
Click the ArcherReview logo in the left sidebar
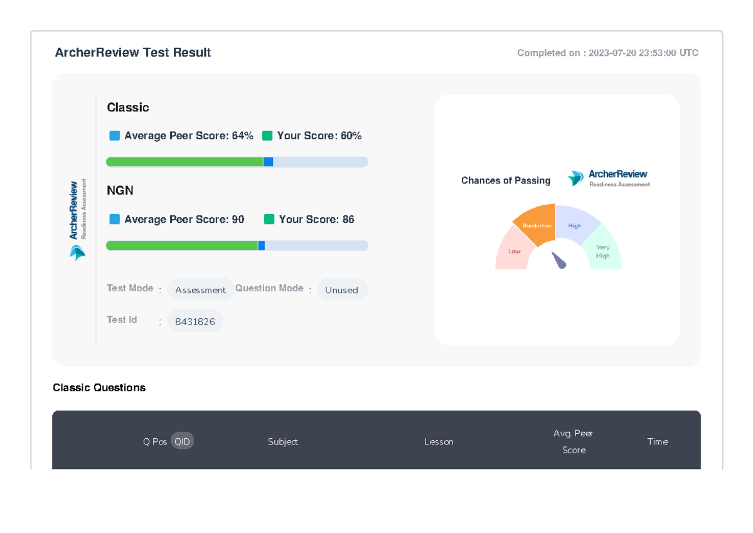pyautogui.click(x=77, y=213)
